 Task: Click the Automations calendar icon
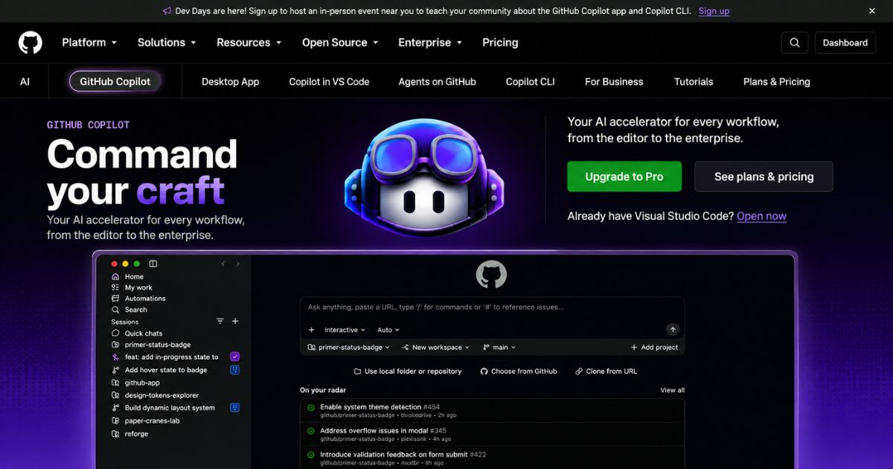coord(115,299)
